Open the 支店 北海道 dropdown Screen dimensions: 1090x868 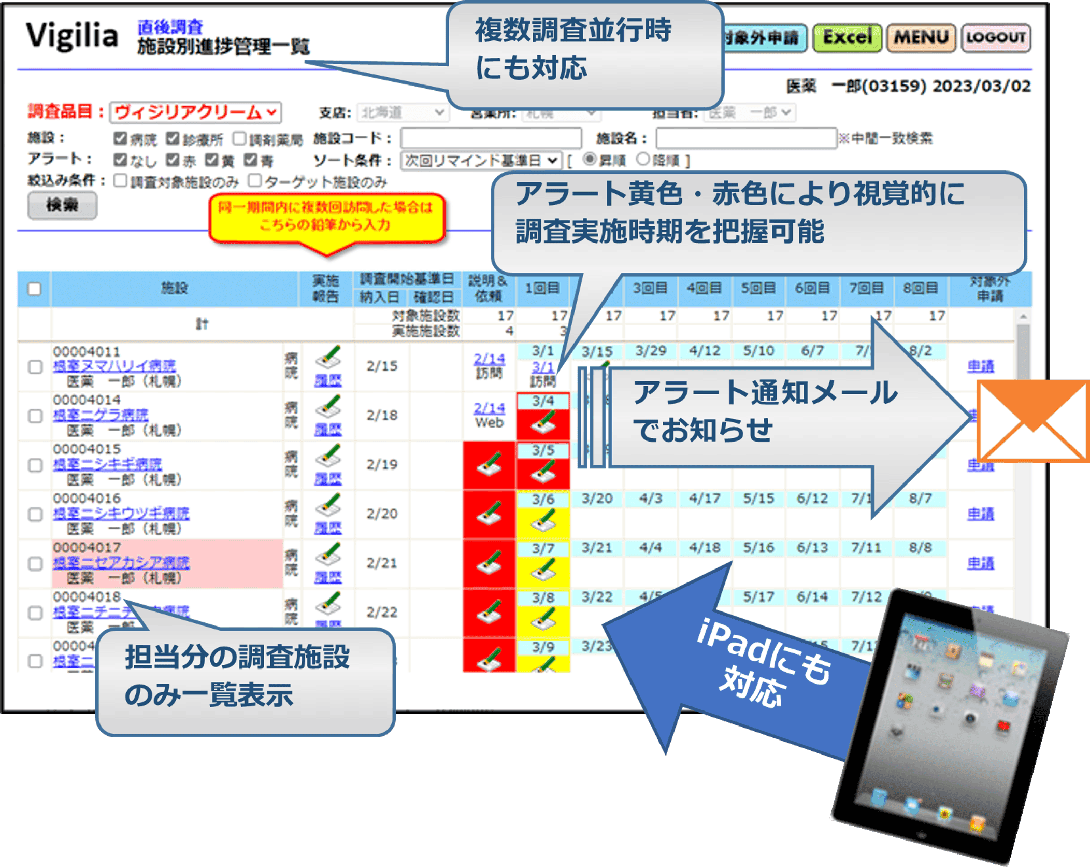click(x=403, y=112)
